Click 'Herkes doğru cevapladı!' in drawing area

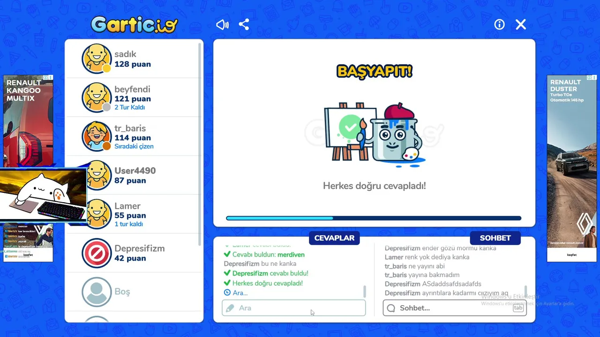[375, 186]
